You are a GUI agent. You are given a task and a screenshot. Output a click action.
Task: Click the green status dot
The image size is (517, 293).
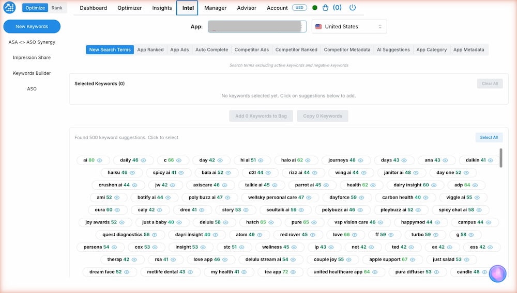314,8
